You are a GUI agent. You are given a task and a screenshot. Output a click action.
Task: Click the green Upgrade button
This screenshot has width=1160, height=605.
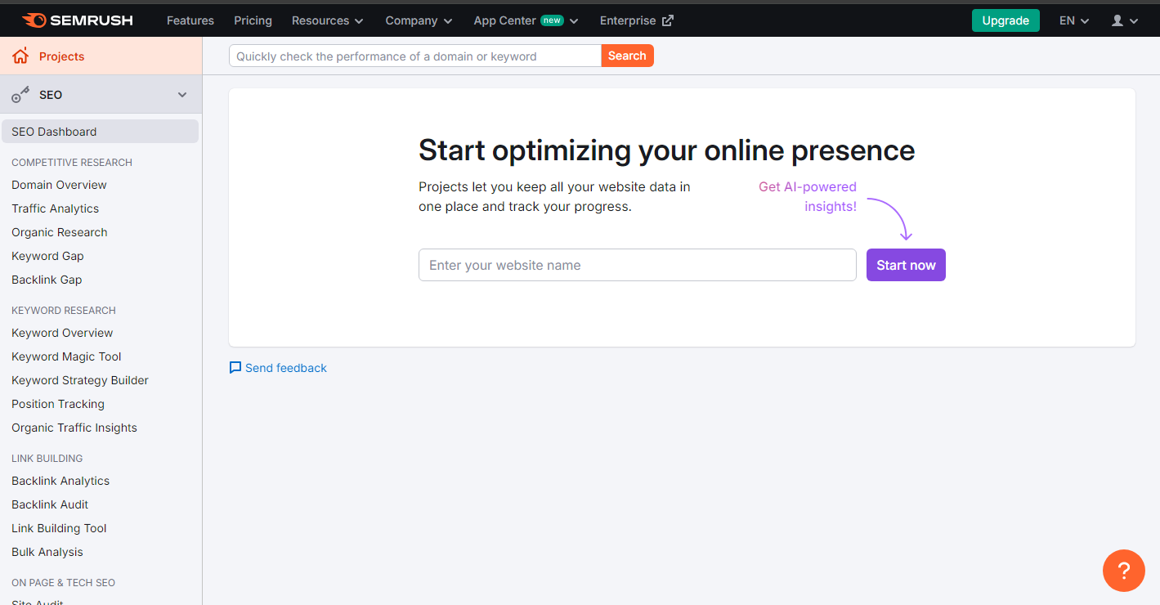(x=1005, y=20)
